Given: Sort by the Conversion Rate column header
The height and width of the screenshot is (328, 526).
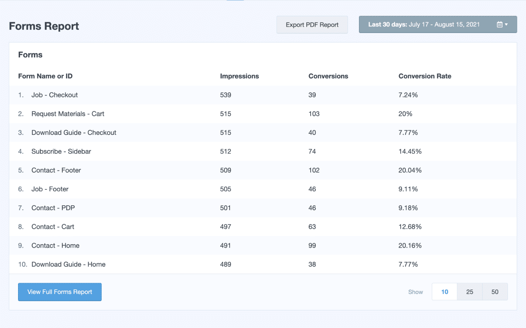Looking at the screenshot, I should tap(425, 76).
